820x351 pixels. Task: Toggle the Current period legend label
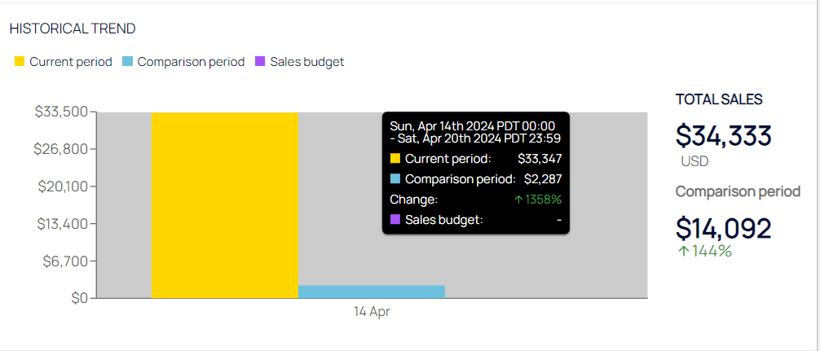coord(71,62)
